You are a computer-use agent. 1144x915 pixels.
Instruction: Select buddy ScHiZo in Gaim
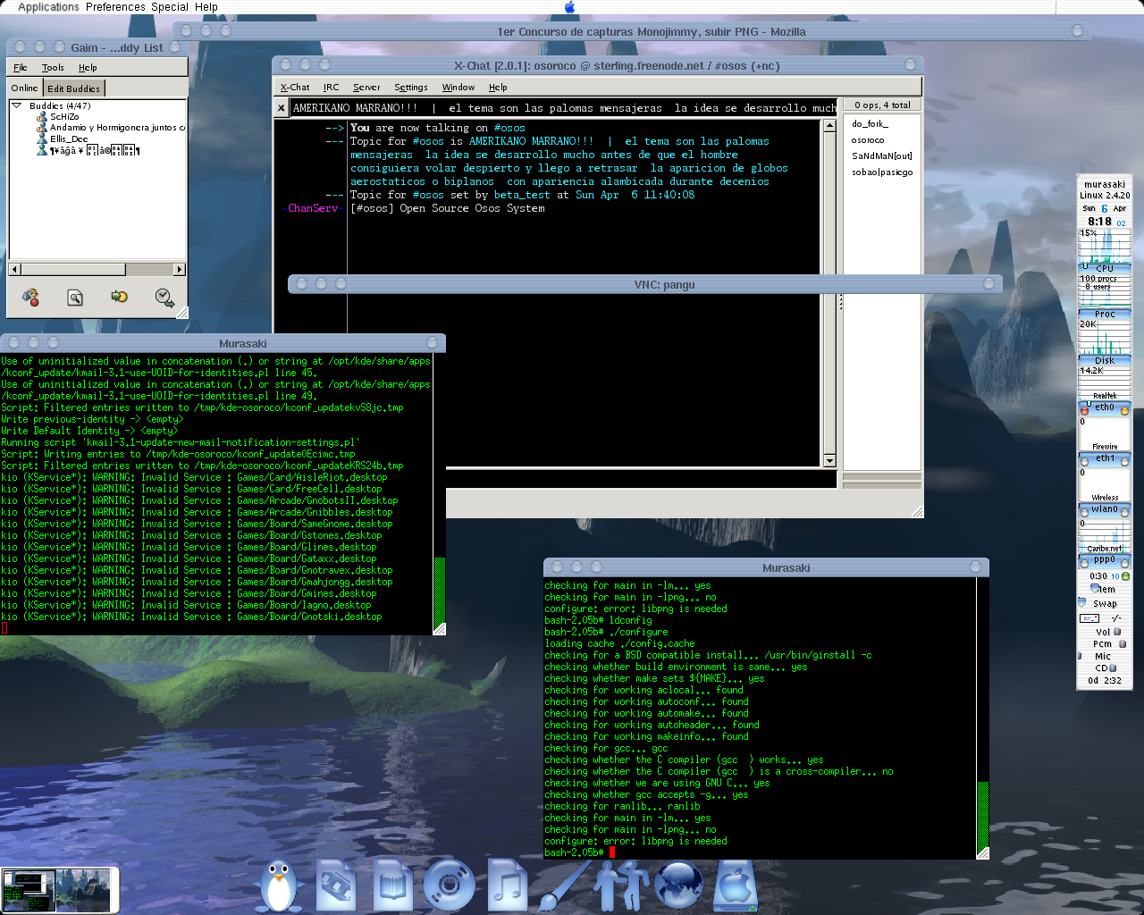pos(64,117)
